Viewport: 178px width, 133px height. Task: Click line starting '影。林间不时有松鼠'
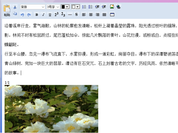pyautogui.click(x=91, y=35)
